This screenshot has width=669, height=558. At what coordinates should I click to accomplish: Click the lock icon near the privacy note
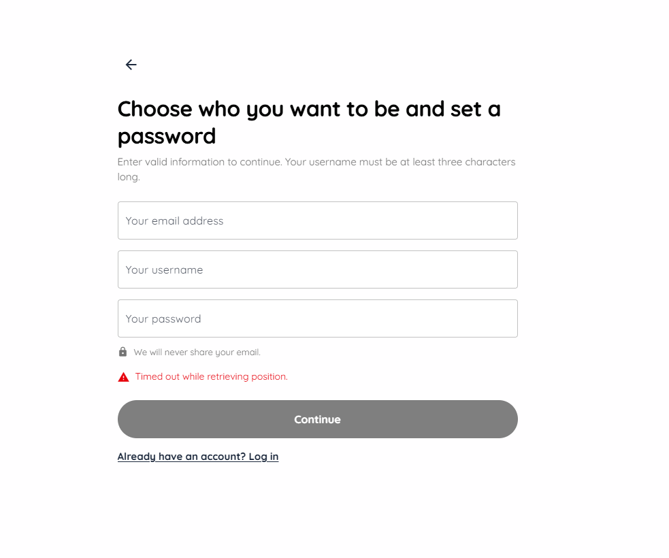tap(123, 352)
